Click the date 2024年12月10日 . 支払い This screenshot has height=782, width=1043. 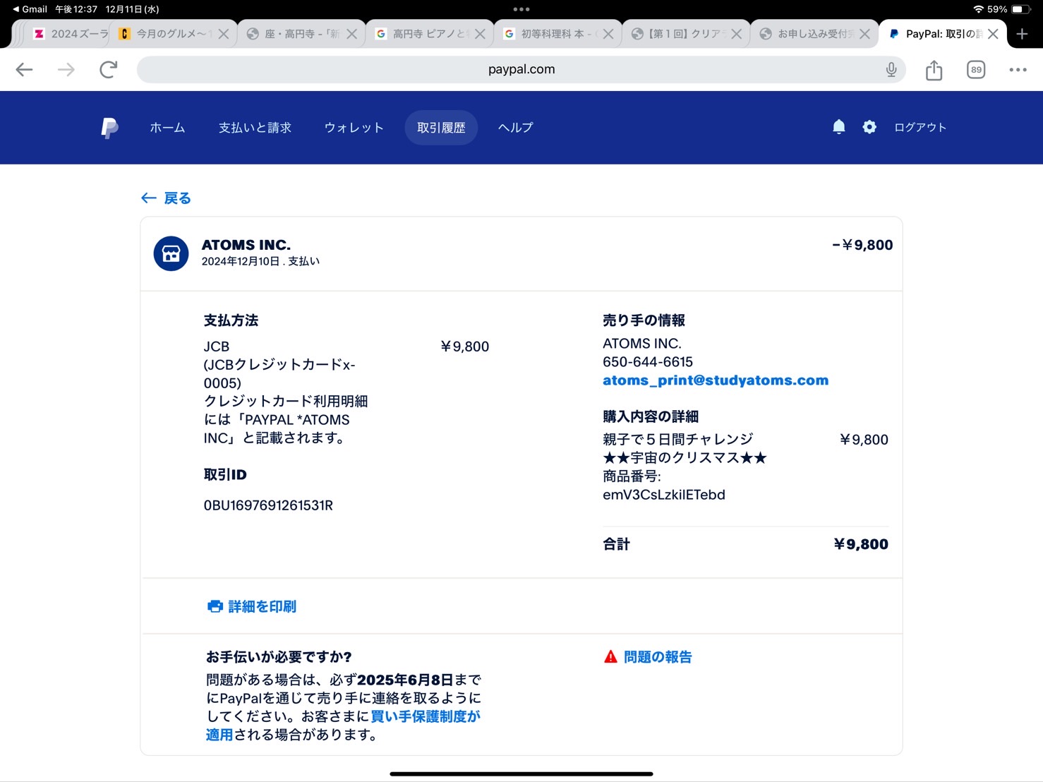click(260, 261)
